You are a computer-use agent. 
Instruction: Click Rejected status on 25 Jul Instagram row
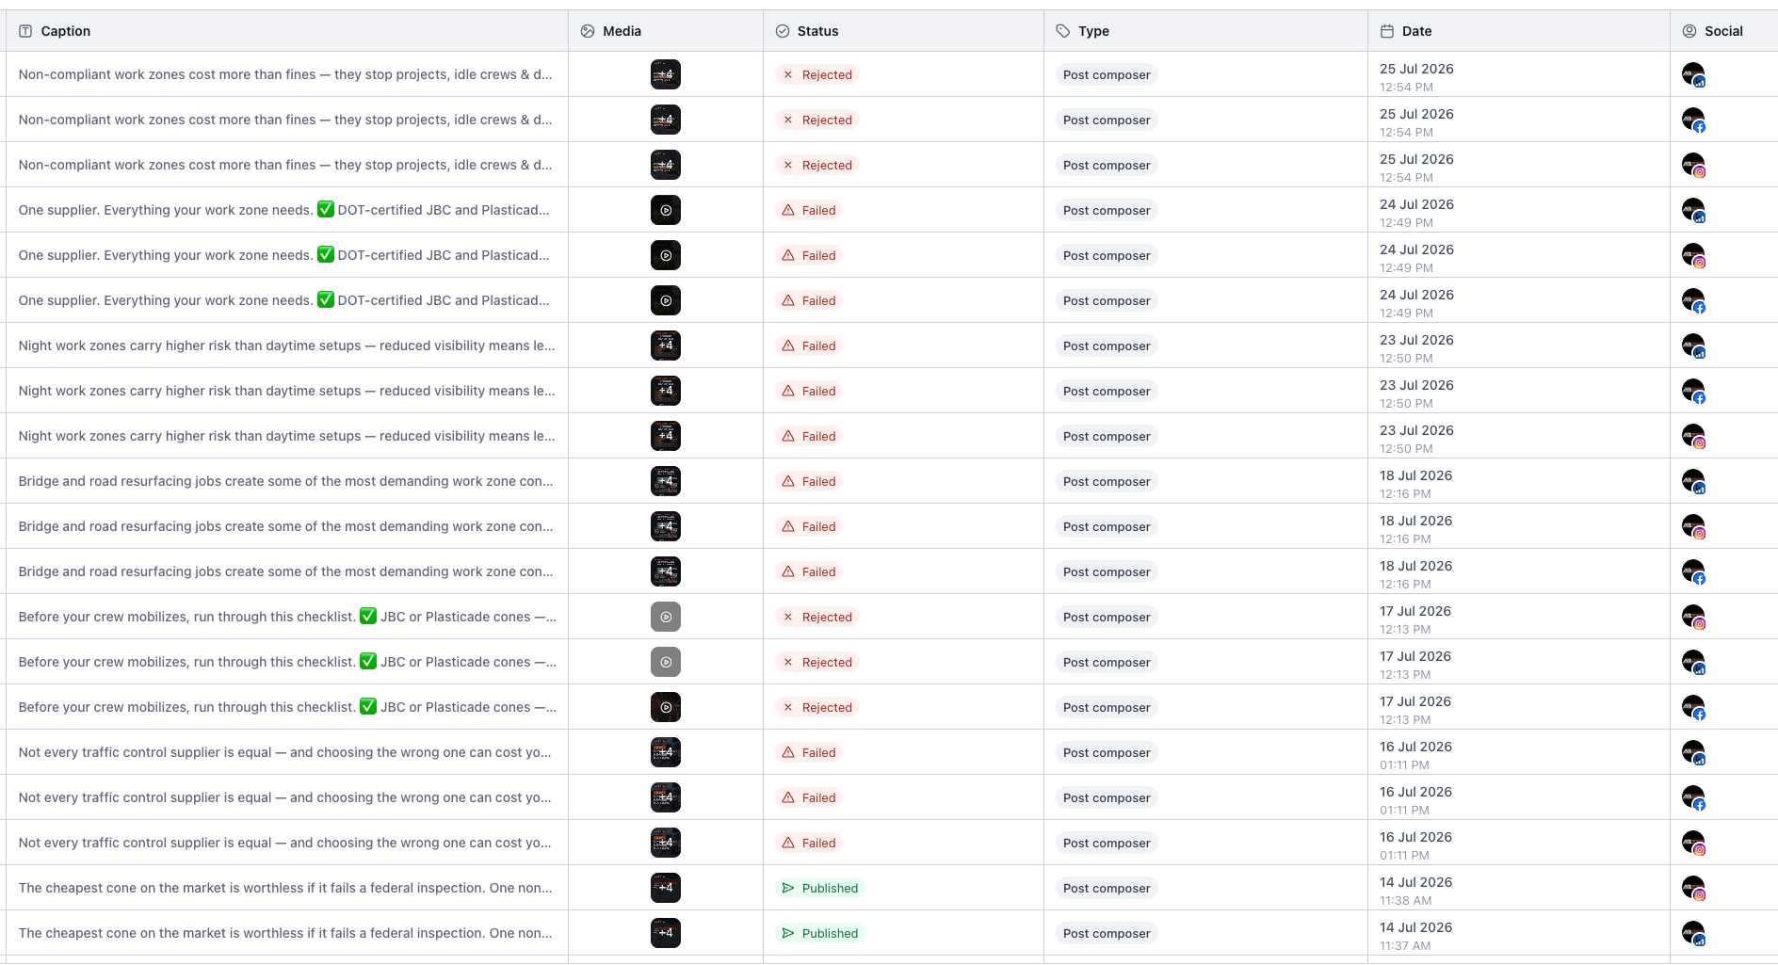tap(817, 165)
